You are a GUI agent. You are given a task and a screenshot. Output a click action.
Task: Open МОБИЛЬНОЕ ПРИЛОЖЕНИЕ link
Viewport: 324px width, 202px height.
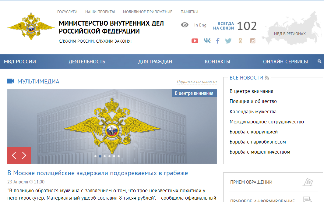(x=147, y=12)
